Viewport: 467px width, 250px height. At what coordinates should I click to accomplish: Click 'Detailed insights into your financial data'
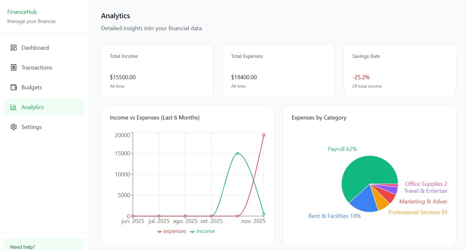151,28
